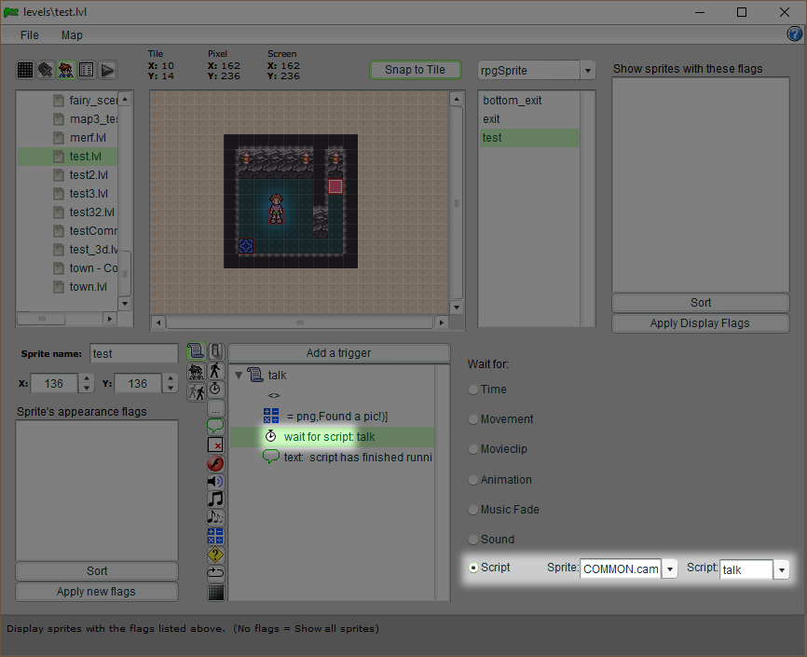Collapse the talk trigger tree node

click(x=239, y=376)
